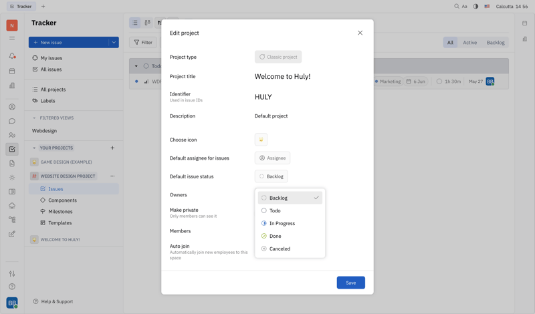Open the Default issue status Backlog dropdown
Screen dimensions: 535x314
pyautogui.click(x=272, y=176)
